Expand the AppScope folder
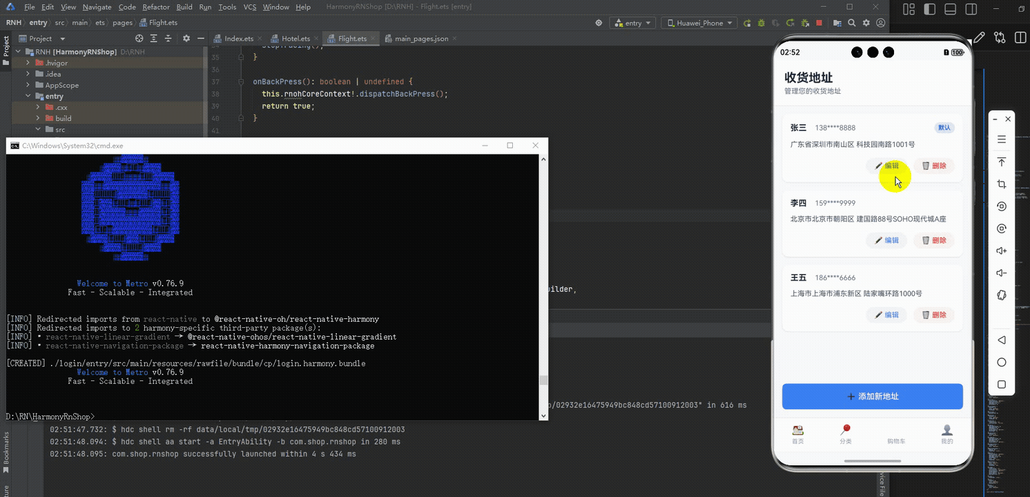The width and height of the screenshot is (1030, 497). [x=28, y=85]
